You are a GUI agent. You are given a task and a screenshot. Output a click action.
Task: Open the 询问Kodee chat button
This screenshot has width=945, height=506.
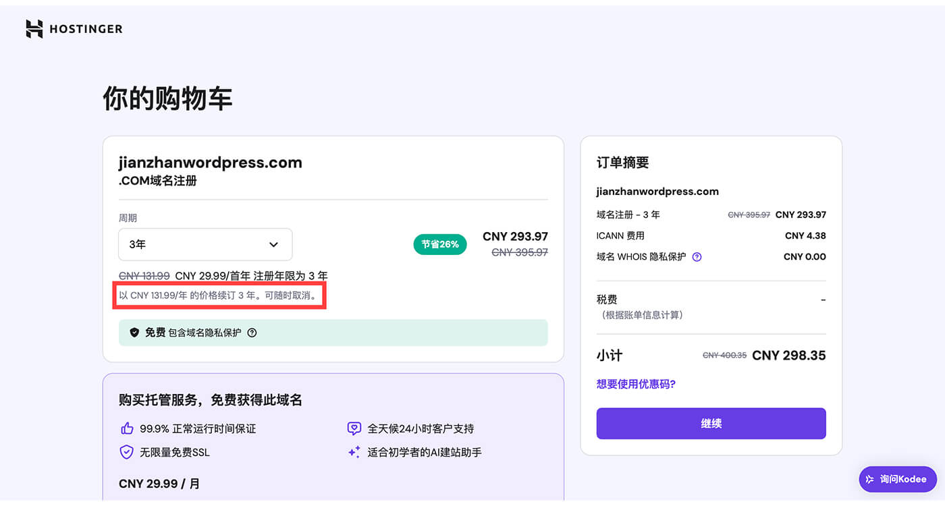(898, 479)
